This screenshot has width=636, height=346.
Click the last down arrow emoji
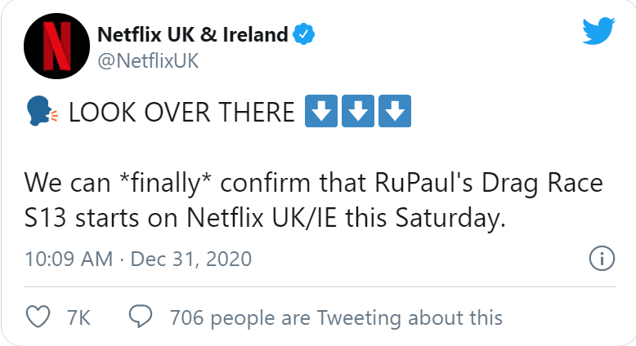394,112
